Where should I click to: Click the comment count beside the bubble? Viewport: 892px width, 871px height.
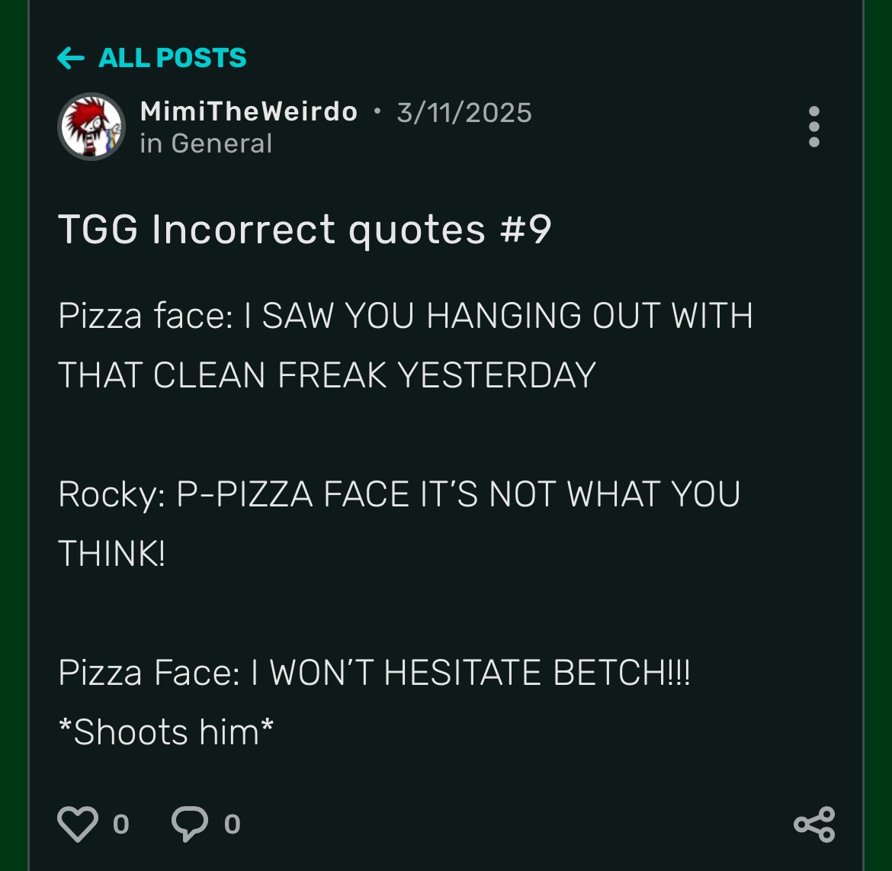(233, 824)
